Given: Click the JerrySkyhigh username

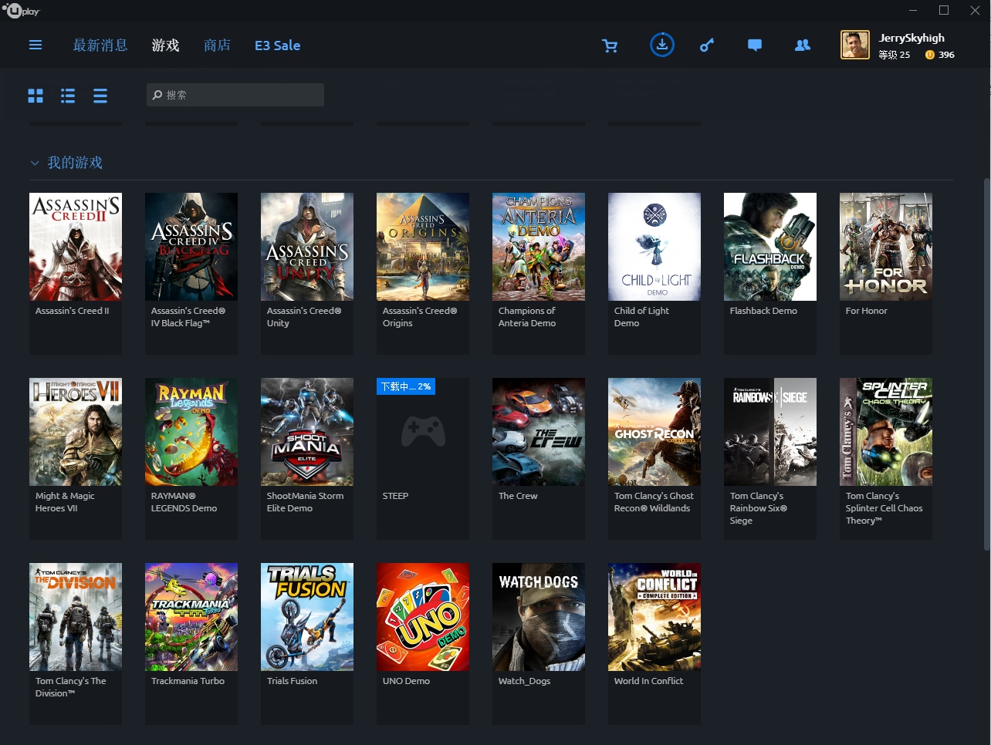Looking at the screenshot, I should [912, 38].
